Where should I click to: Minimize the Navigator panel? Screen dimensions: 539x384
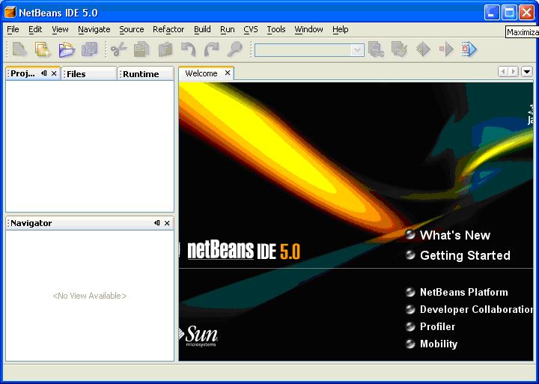click(x=156, y=223)
